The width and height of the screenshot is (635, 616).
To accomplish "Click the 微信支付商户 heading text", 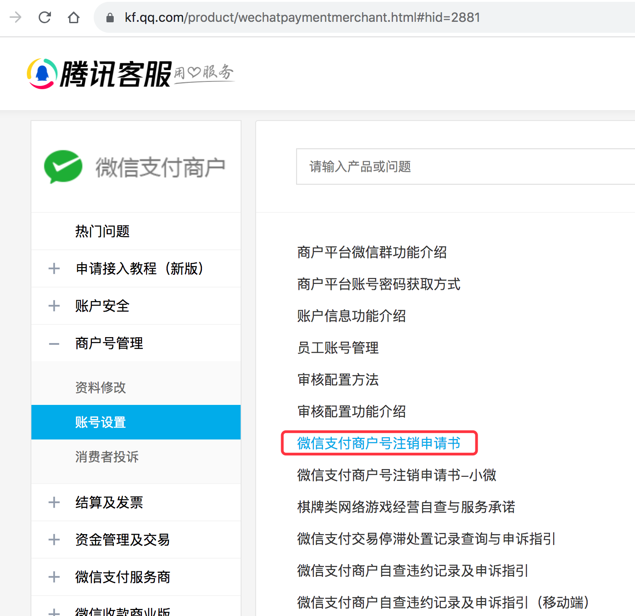I will pos(161,167).
